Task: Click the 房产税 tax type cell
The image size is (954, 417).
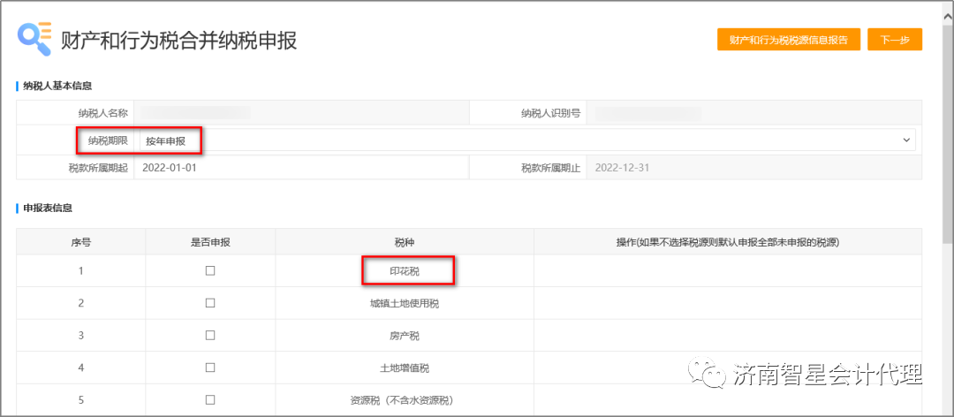Action: 405,336
